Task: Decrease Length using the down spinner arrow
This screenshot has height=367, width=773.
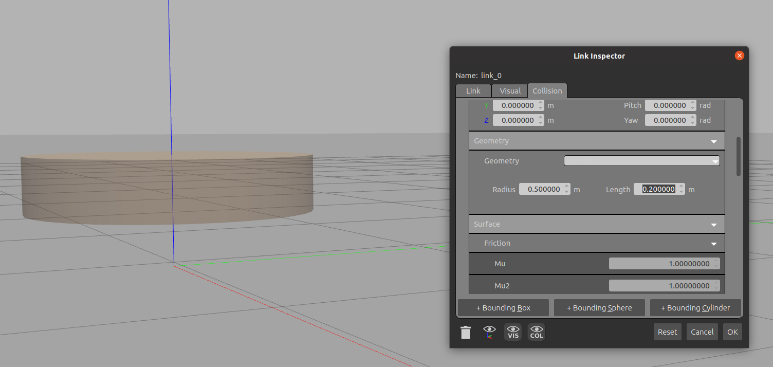Action: coord(682,192)
